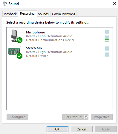Screen dimensions: 118x134
Task: Open device Properties button
Action: click(102, 117)
